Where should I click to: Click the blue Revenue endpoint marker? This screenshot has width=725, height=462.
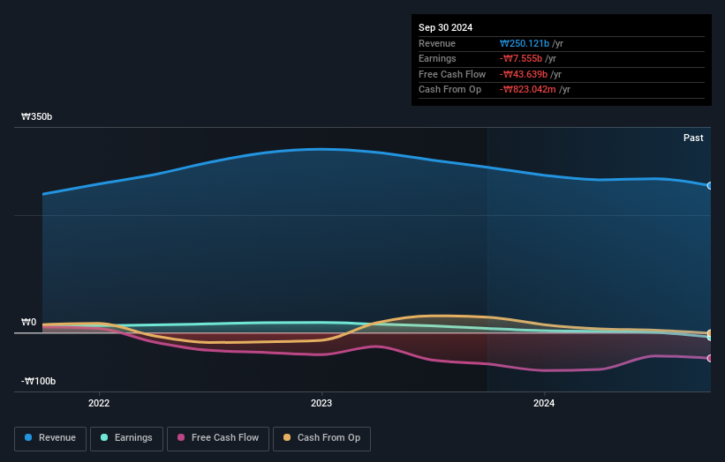[710, 185]
